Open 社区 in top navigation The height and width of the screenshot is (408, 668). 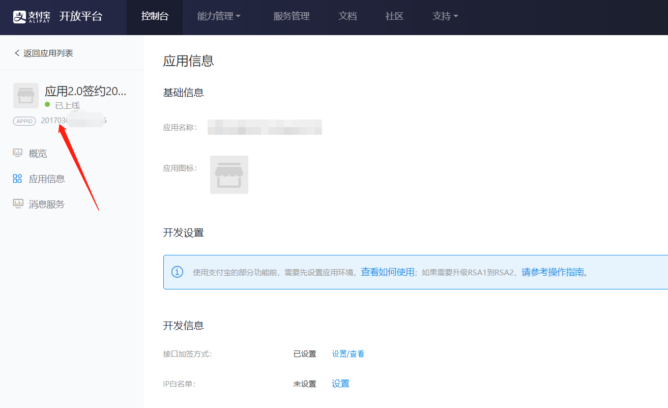pos(394,16)
